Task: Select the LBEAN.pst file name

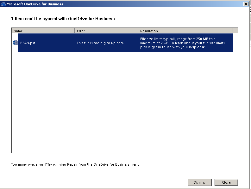Action: (x=27, y=43)
